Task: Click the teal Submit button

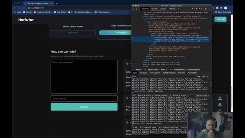Action: [x=84, y=107]
